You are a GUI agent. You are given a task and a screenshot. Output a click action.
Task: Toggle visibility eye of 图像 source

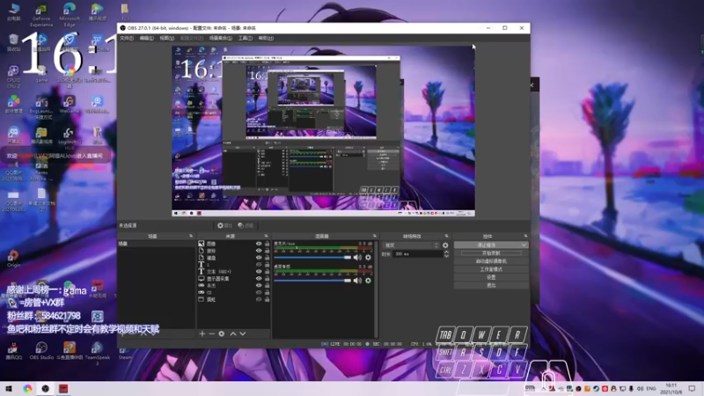click(x=259, y=244)
